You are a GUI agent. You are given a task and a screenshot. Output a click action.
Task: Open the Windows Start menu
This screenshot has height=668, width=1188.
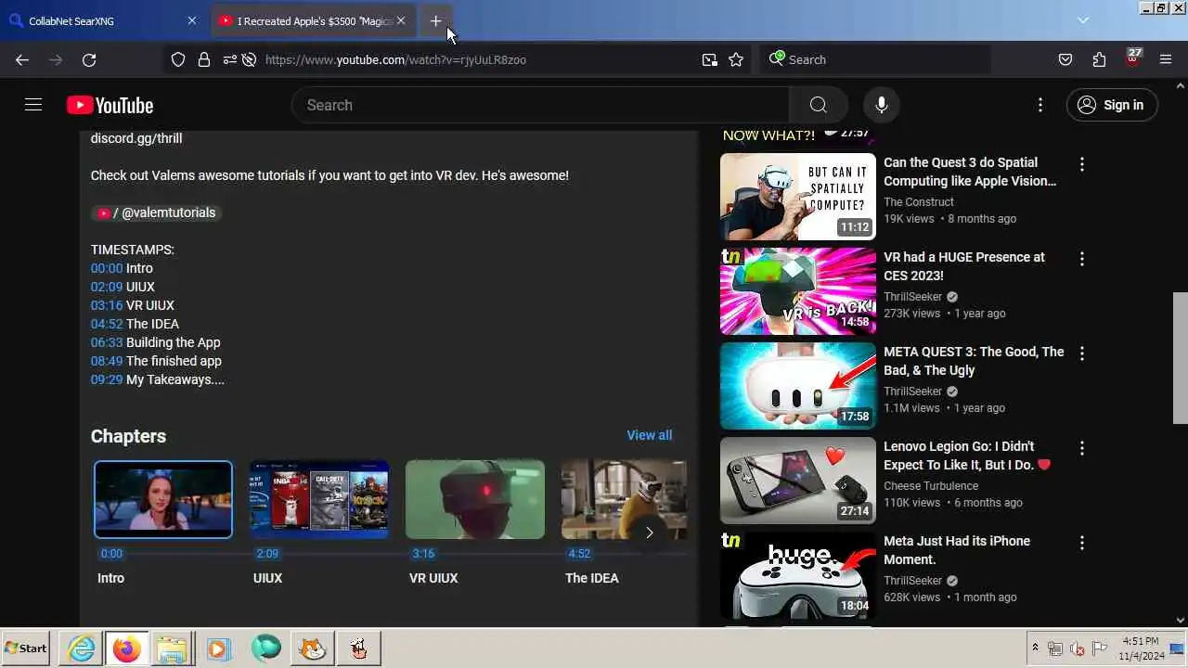pos(26,649)
